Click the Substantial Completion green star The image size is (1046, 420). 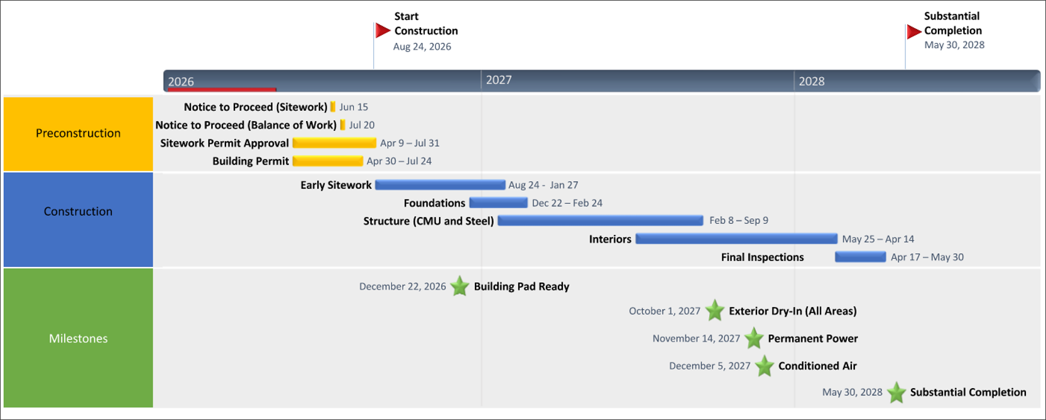point(896,392)
